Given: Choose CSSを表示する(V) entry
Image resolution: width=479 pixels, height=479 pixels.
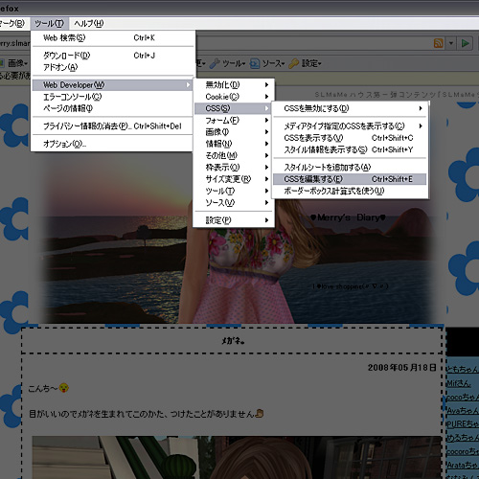Looking at the screenshot, I should [350, 138].
